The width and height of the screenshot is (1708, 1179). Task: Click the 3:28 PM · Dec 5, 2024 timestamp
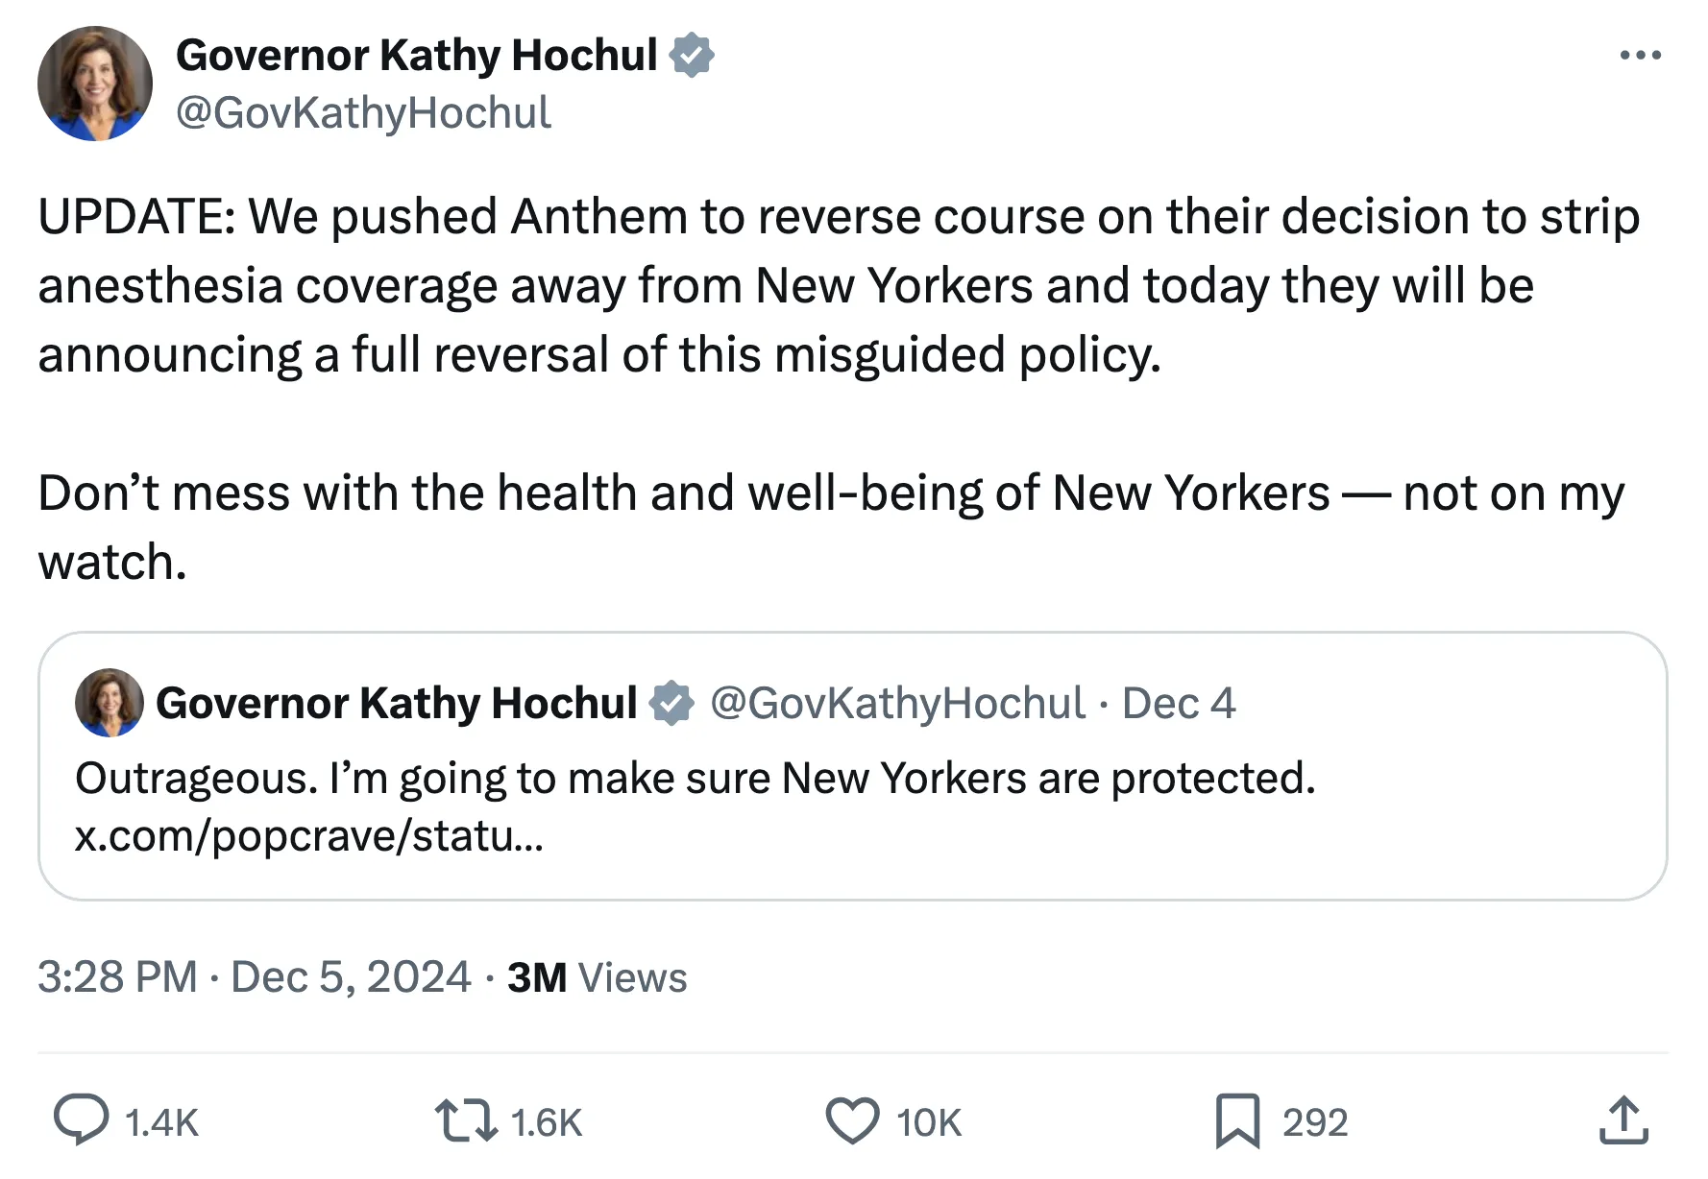click(x=255, y=977)
